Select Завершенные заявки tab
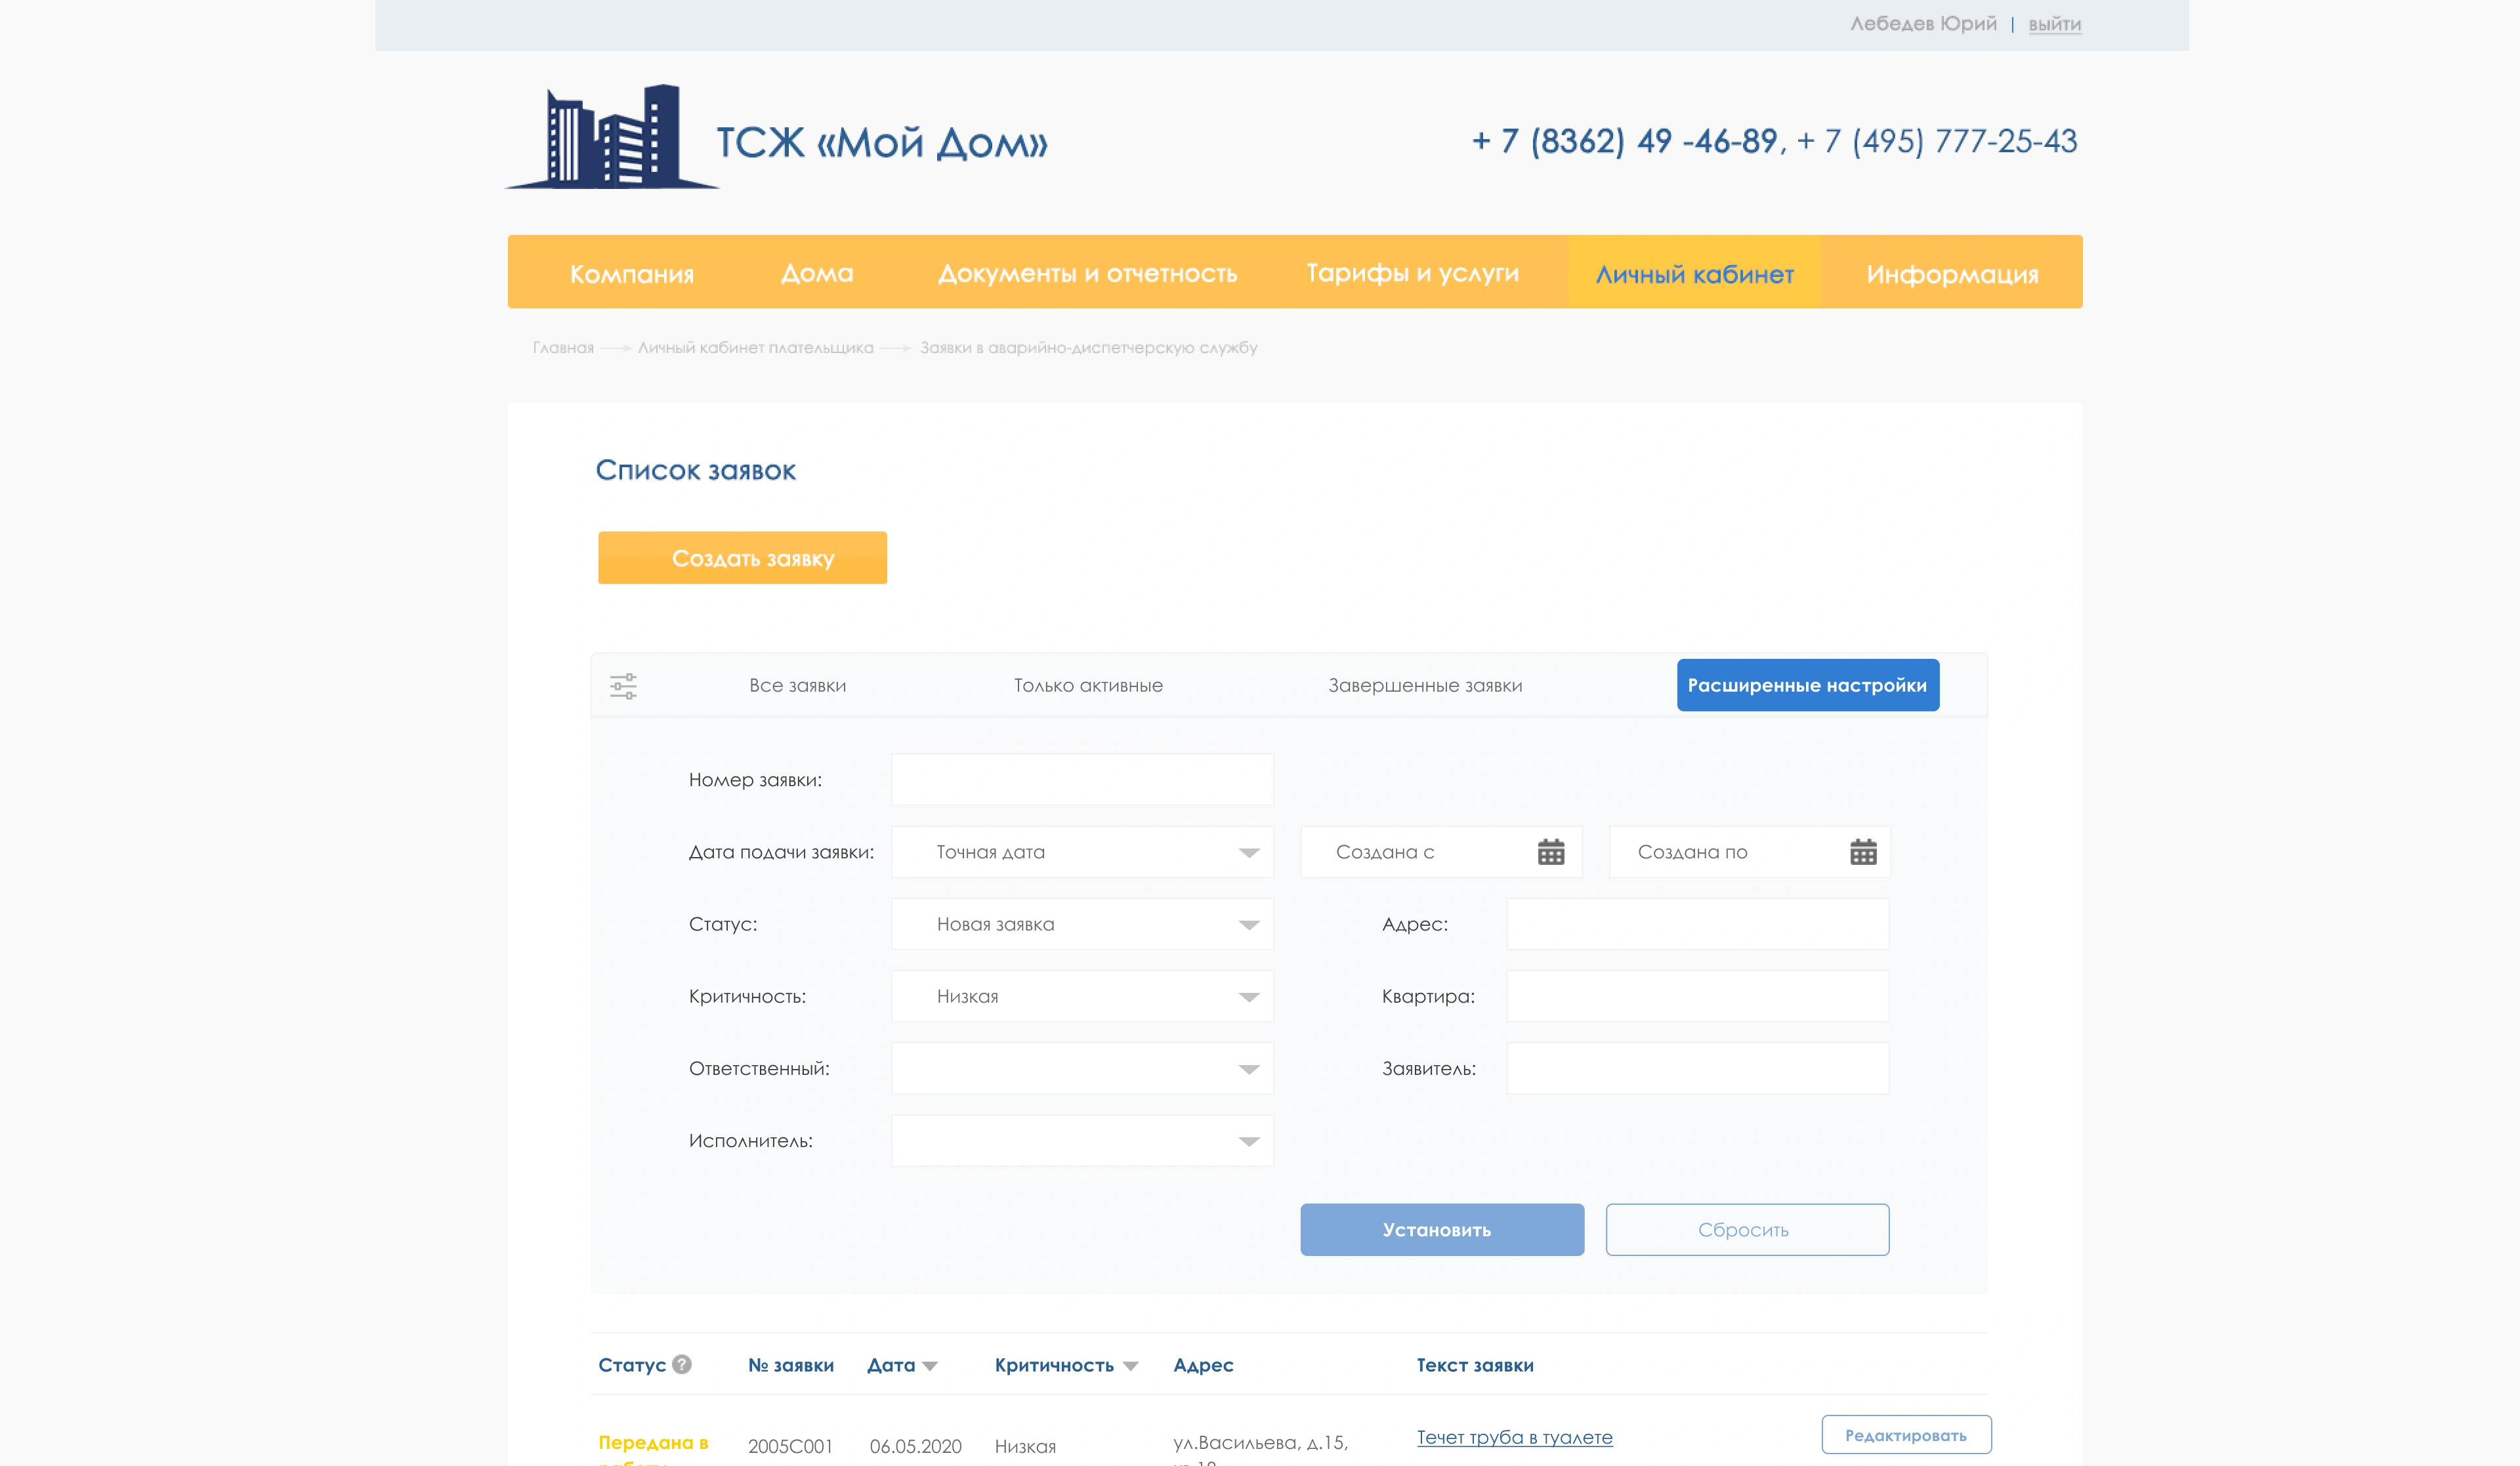 [1424, 686]
